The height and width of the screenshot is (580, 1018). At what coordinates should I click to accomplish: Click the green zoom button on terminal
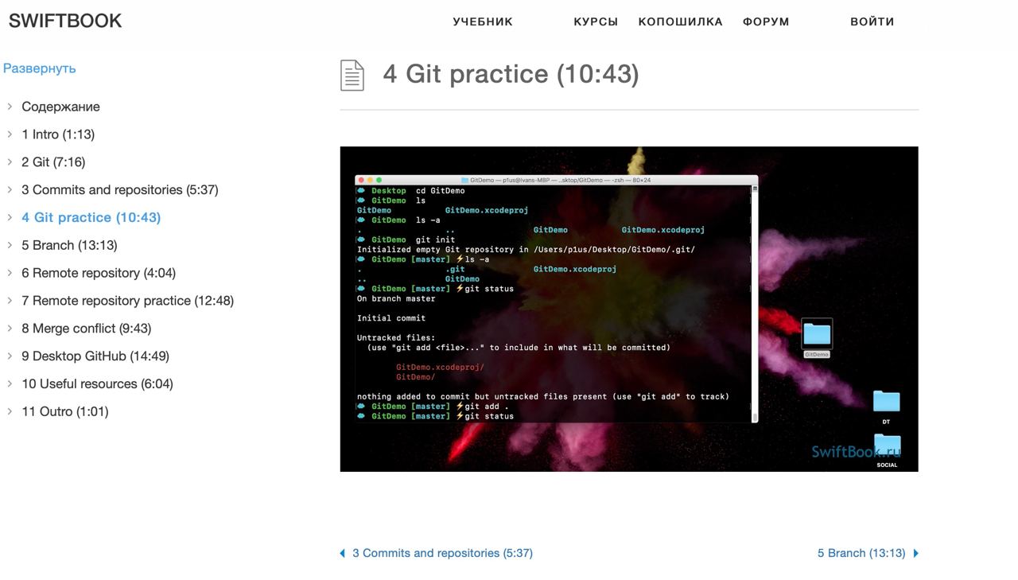[379, 181]
